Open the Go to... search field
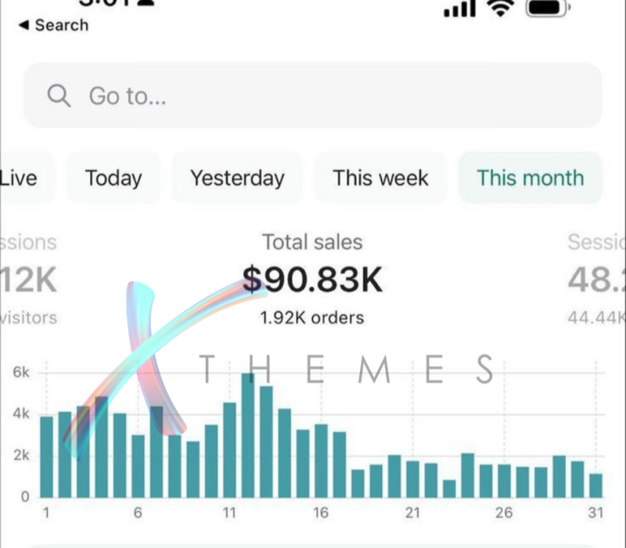The height and width of the screenshot is (548, 626). [x=312, y=96]
